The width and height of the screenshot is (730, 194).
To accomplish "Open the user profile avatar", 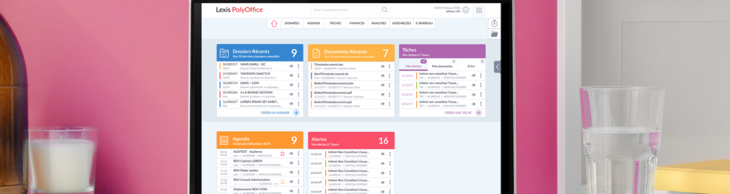I will pos(466,10).
